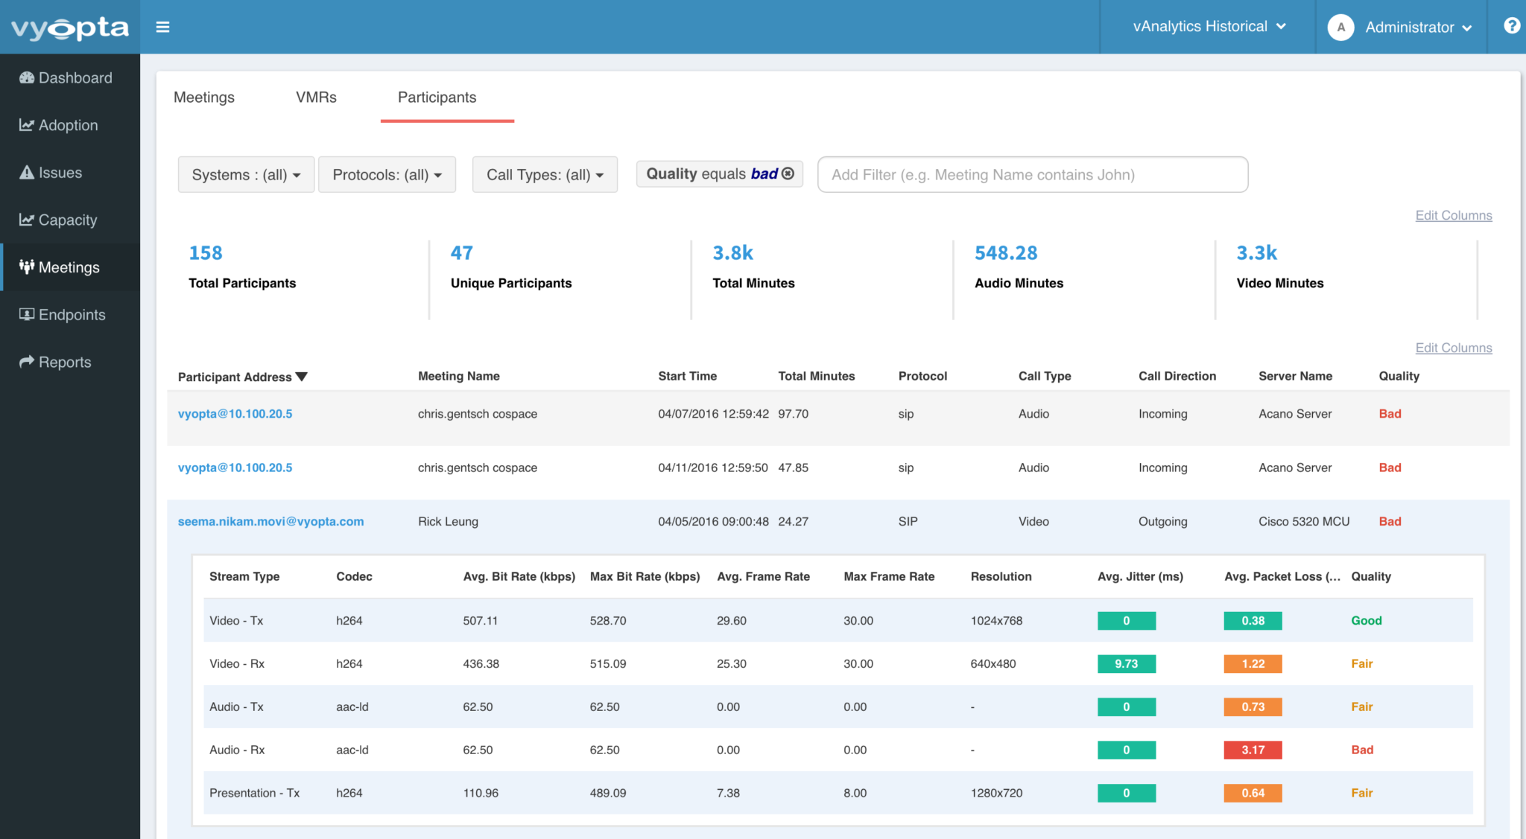This screenshot has width=1526, height=839.
Task: Remove the Quality equals bad filter
Action: tap(788, 173)
